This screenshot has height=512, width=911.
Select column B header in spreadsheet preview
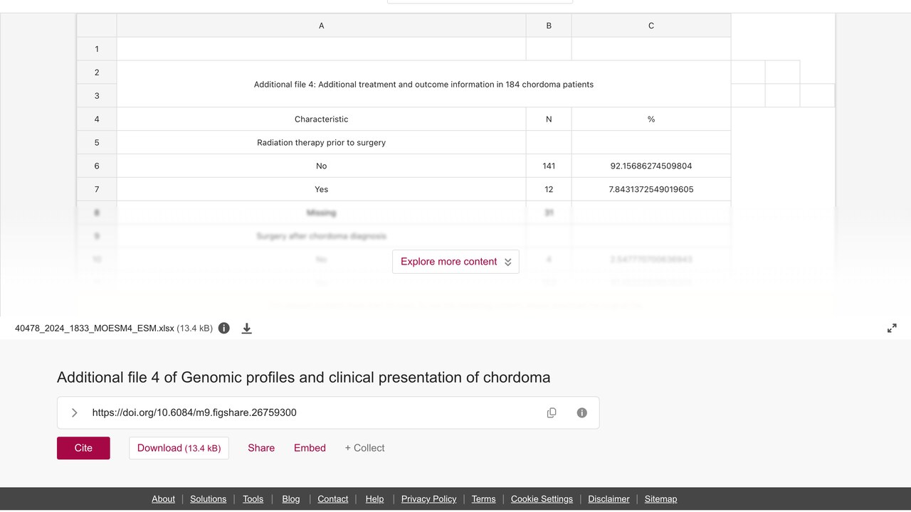click(x=549, y=26)
